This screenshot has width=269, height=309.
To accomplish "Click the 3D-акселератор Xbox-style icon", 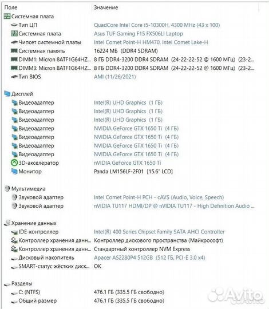I will point(14,163).
